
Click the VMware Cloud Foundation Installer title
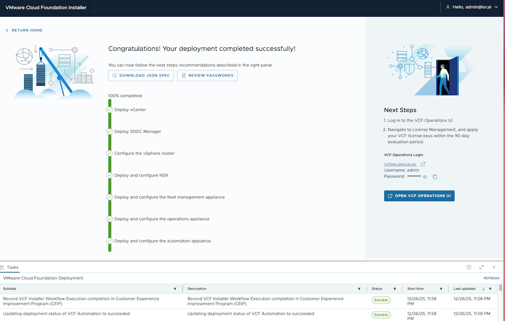(46, 7)
